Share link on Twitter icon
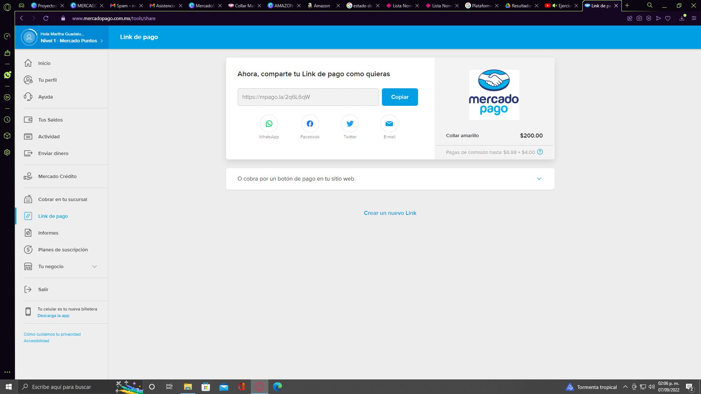701x394 pixels. click(x=350, y=124)
